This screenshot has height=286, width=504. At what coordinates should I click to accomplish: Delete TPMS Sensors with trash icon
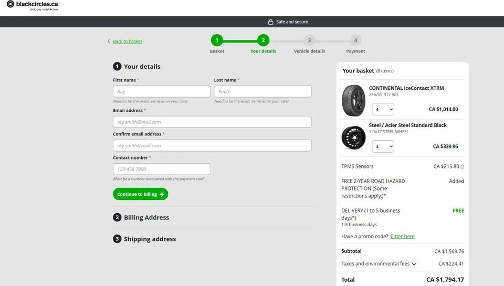pos(462,167)
